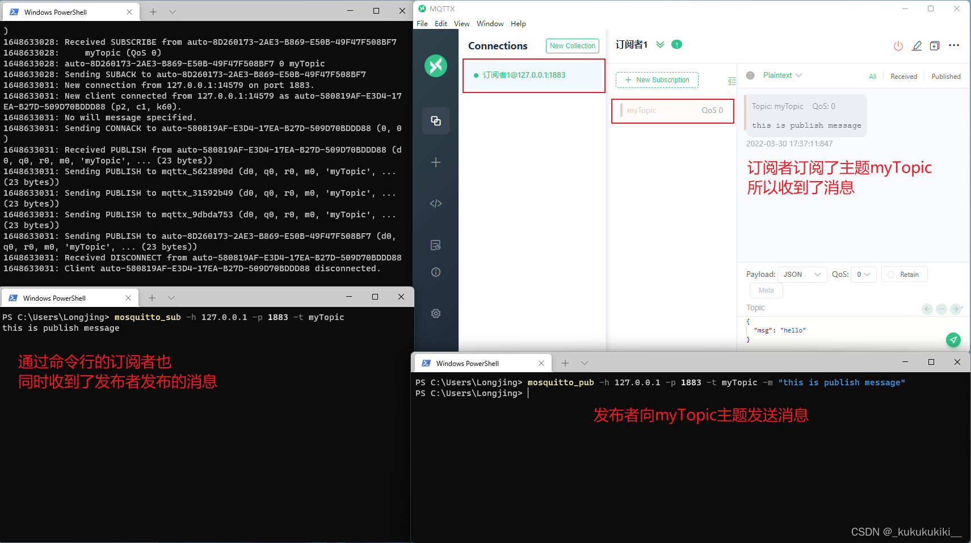Open the View menu in MQTTX

click(x=462, y=24)
